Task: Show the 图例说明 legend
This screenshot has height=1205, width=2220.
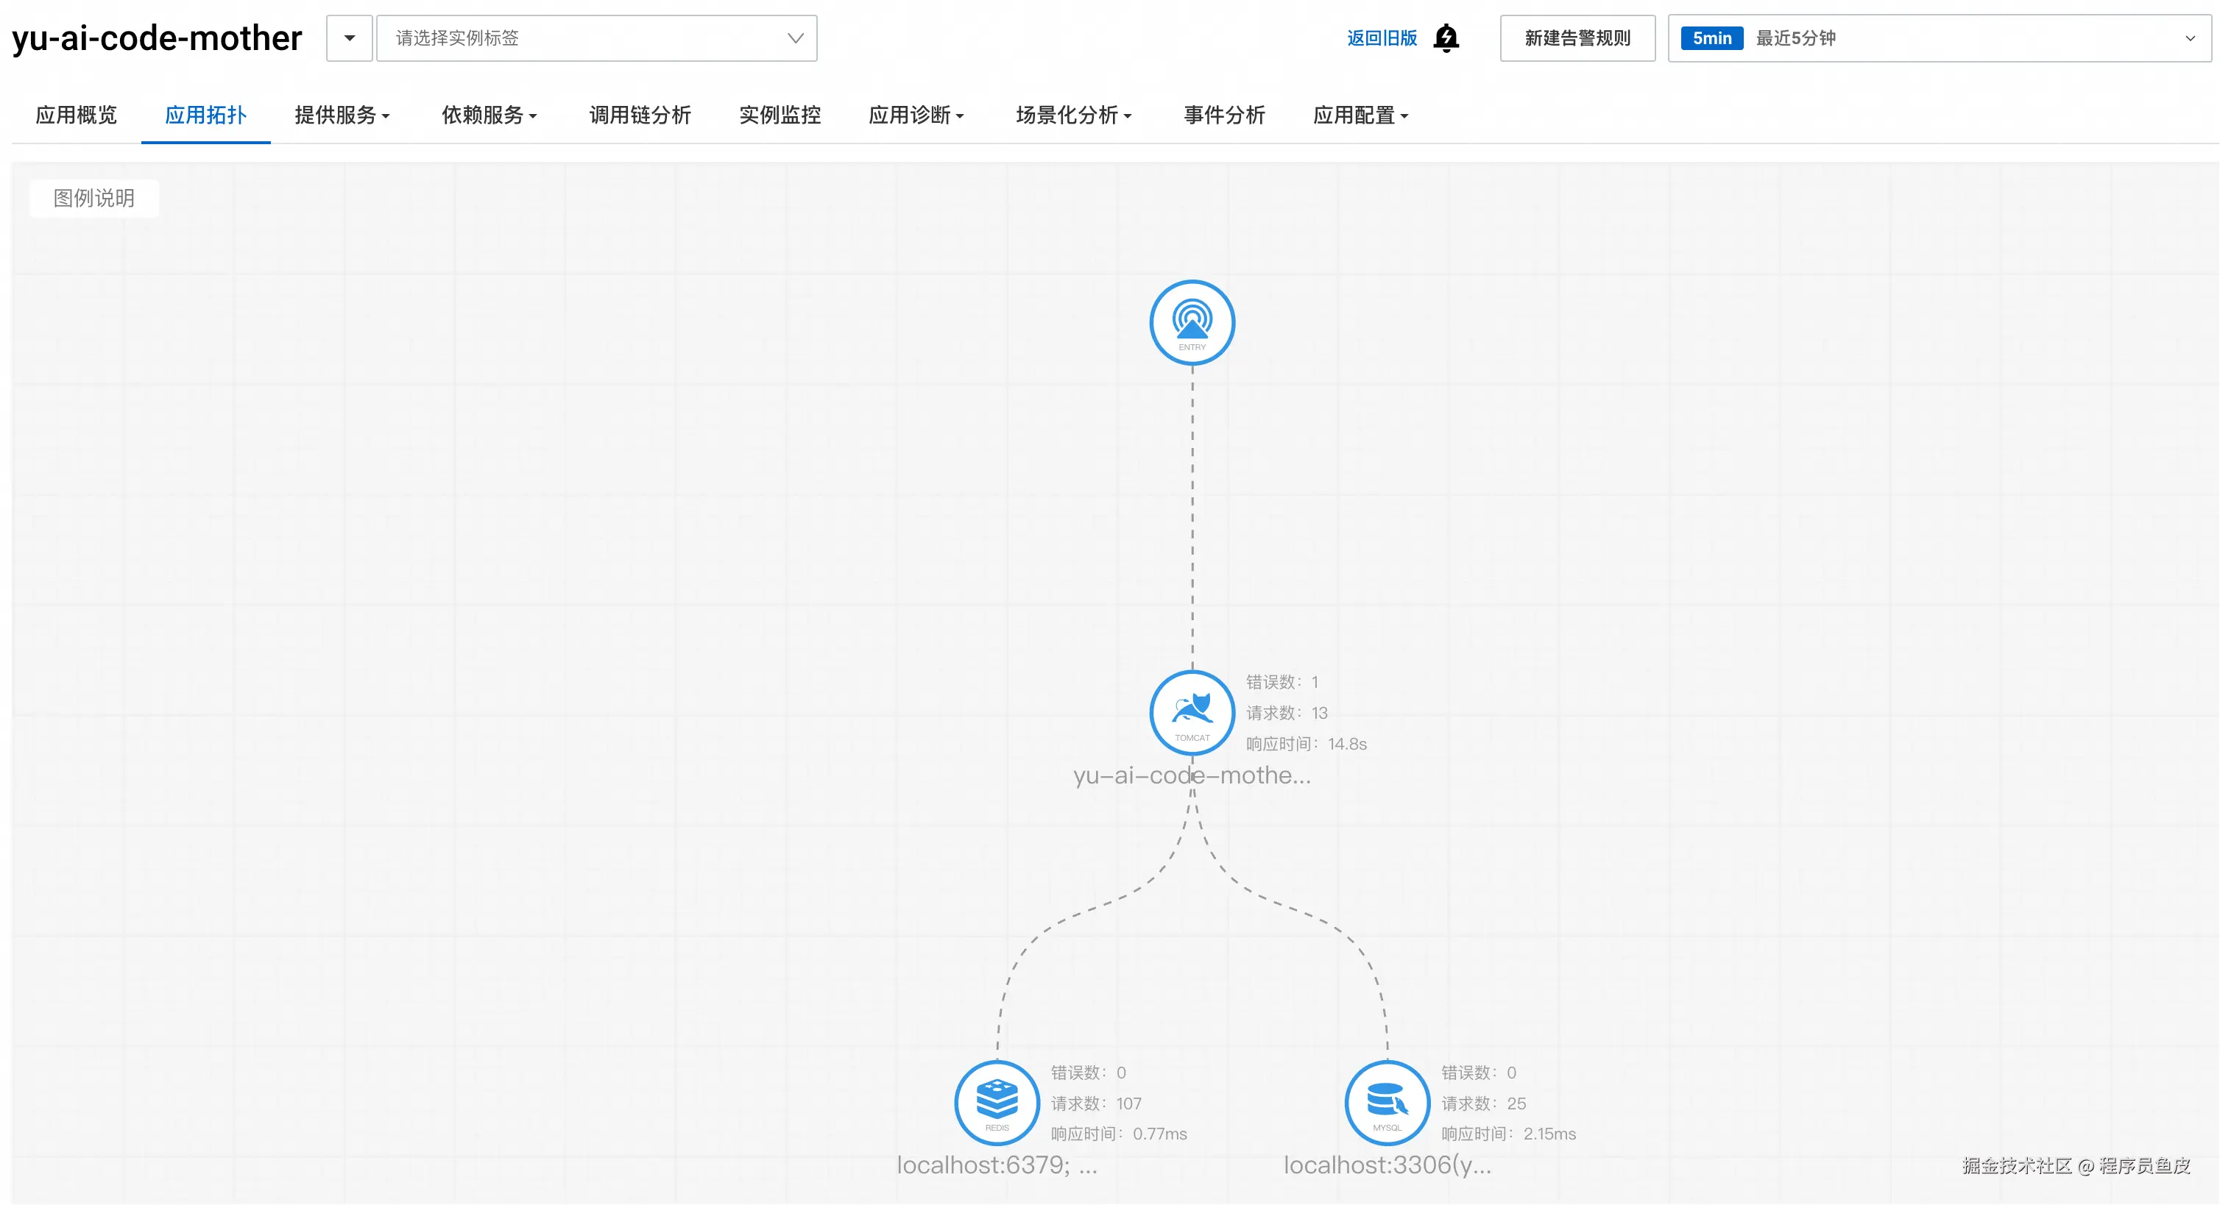Action: pyautogui.click(x=94, y=198)
